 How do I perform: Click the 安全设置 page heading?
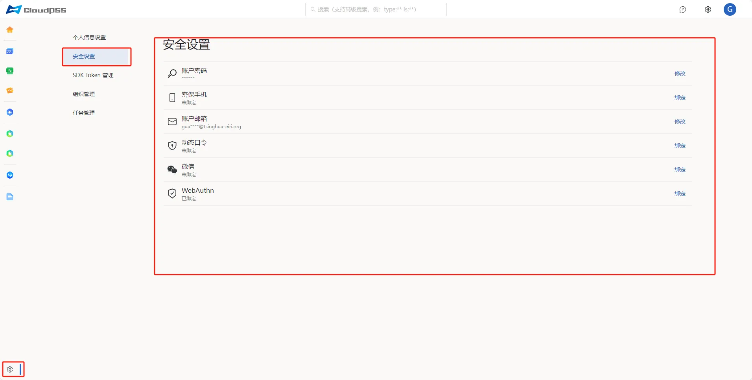[x=186, y=44]
